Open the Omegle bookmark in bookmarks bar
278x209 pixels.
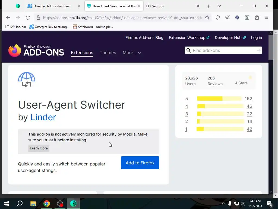(49, 27)
